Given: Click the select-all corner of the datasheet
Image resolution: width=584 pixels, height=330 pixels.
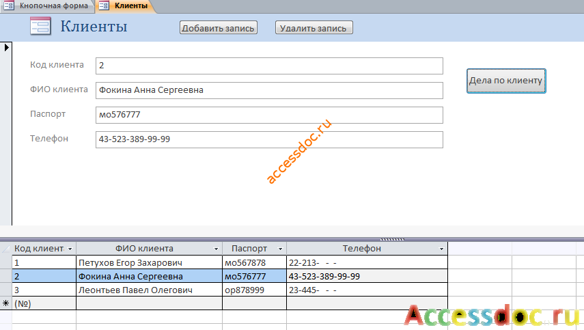Looking at the screenshot, I should 6,249.
